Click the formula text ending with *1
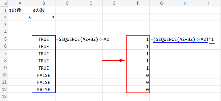221x101 pixels. 183,39
